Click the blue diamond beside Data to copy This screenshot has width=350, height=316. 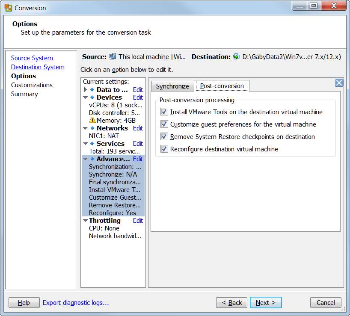pyautogui.click(x=92, y=90)
